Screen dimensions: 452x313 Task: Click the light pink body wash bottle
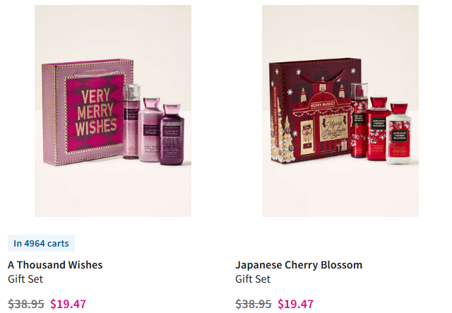click(x=150, y=130)
